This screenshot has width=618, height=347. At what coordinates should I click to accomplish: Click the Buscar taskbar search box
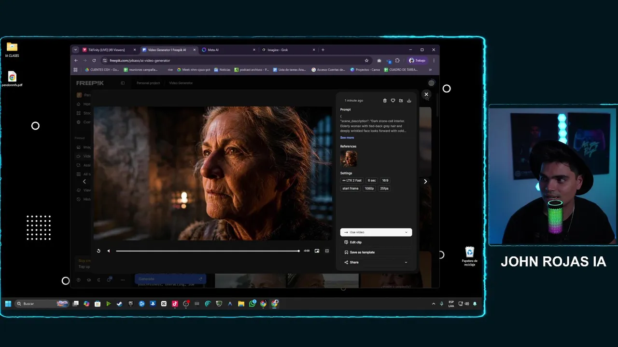(x=42, y=304)
